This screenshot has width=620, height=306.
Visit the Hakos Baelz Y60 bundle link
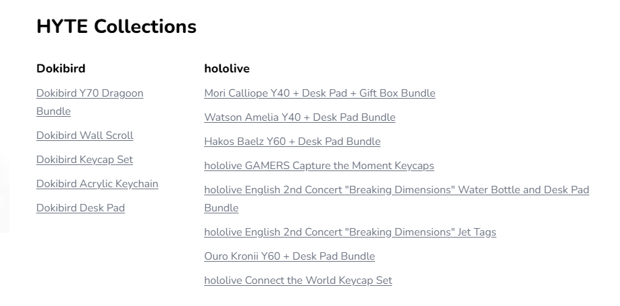pyautogui.click(x=292, y=142)
